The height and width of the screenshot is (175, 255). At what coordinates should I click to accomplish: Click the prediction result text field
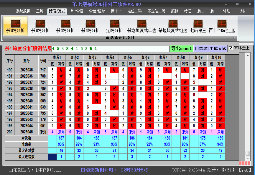pyautogui.click(x=111, y=49)
